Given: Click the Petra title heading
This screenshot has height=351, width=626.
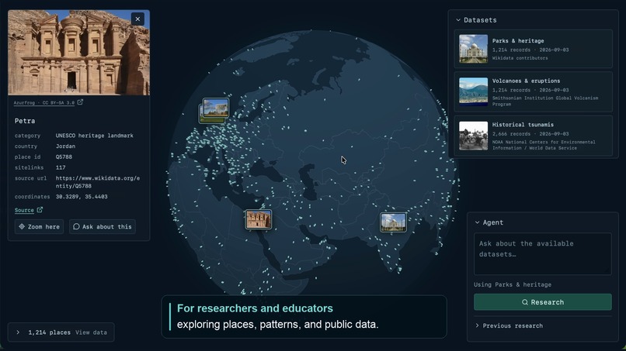Looking at the screenshot, I should click(25, 121).
